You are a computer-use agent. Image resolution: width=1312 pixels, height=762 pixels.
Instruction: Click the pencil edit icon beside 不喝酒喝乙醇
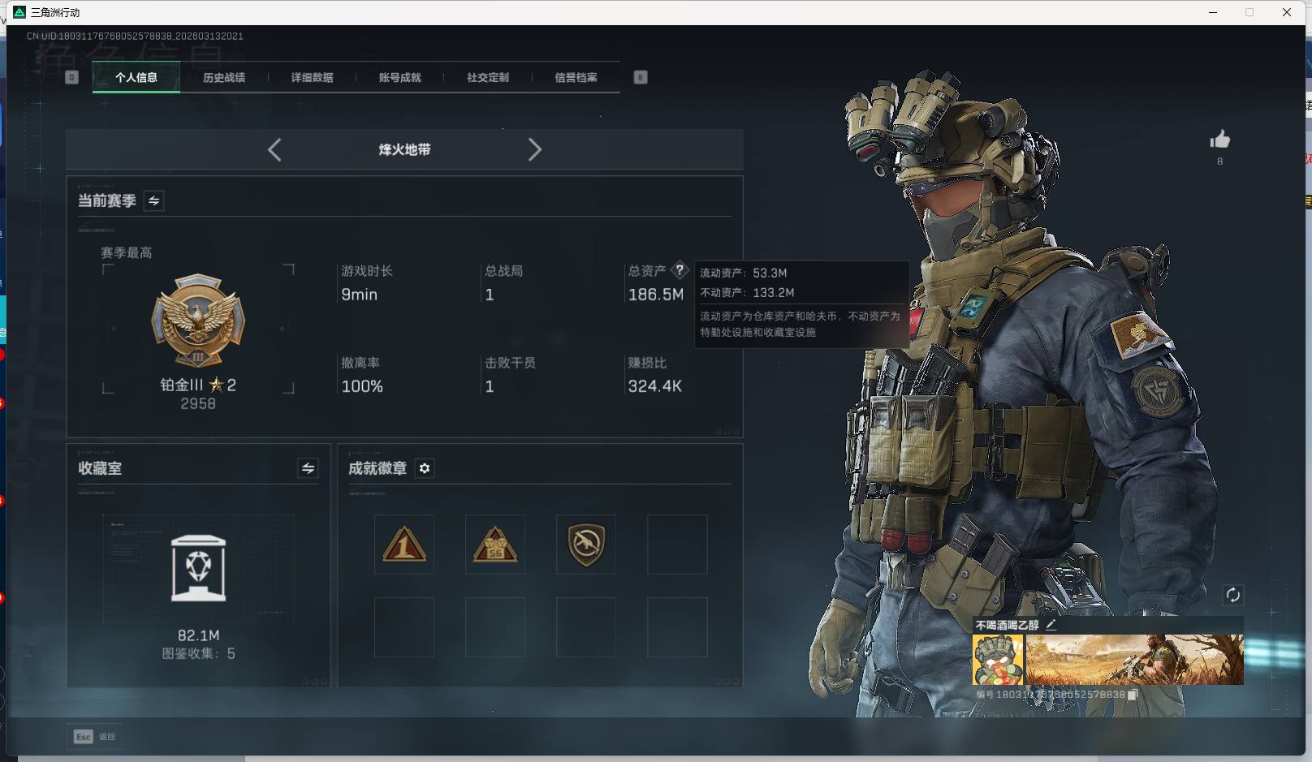click(1051, 626)
